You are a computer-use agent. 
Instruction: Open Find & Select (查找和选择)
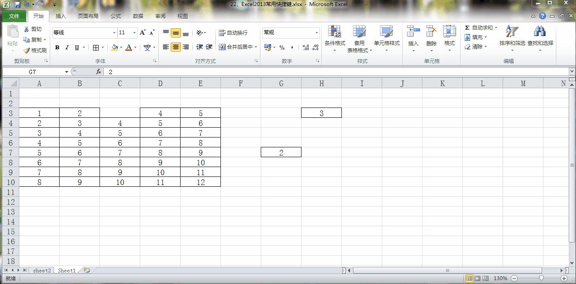[540, 39]
